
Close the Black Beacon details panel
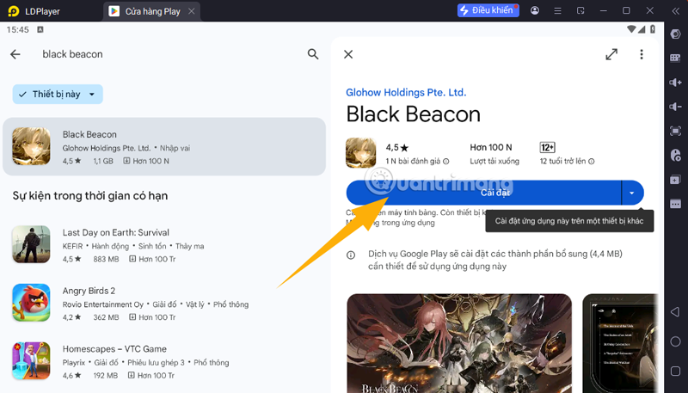coord(348,54)
